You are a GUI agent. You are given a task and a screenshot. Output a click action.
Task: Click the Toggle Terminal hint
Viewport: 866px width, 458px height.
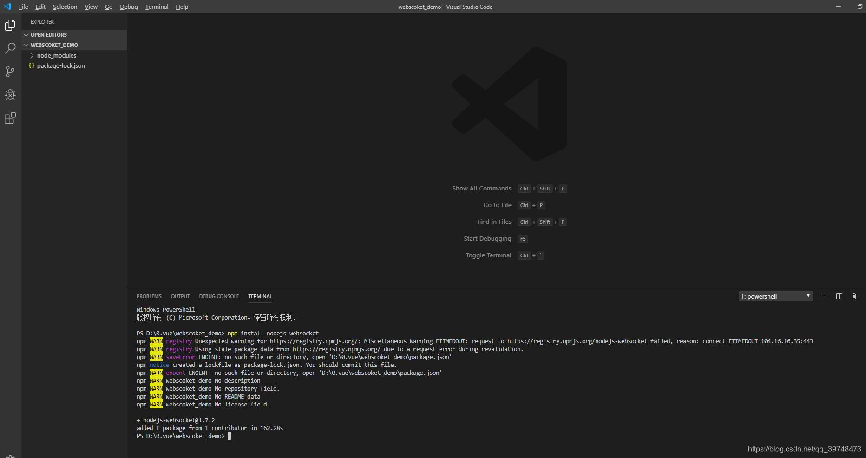(488, 255)
